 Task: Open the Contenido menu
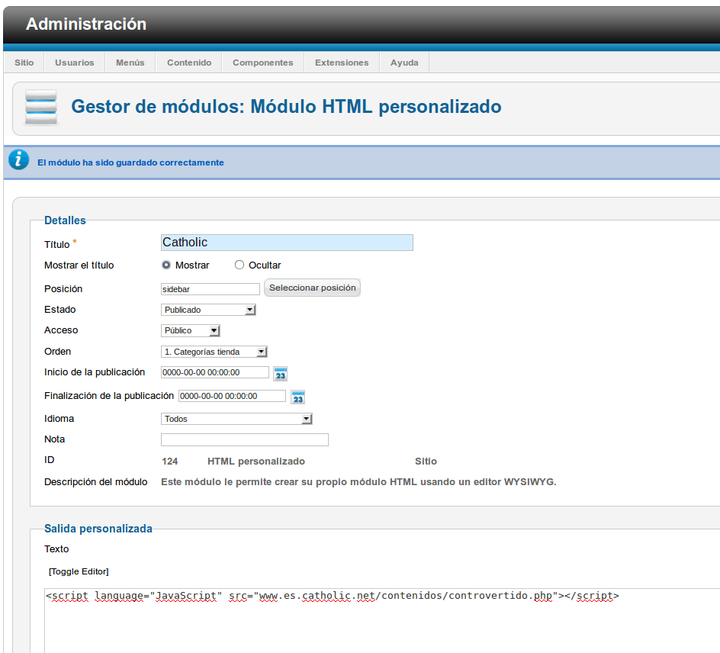click(x=189, y=63)
